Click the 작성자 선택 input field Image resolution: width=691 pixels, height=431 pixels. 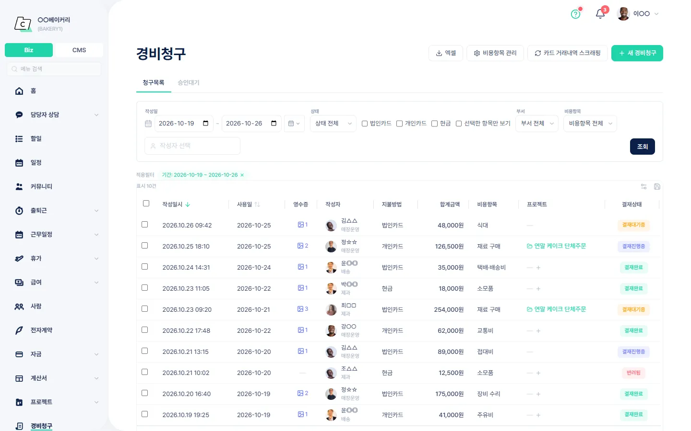192,146
